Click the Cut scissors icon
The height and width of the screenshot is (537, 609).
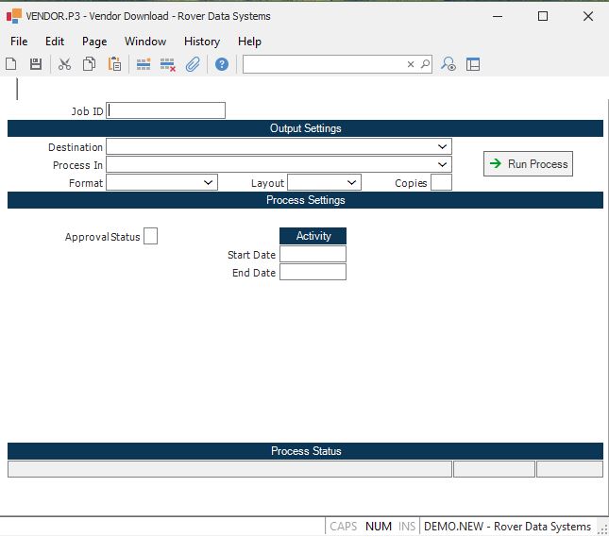click(x=64, y=64)
